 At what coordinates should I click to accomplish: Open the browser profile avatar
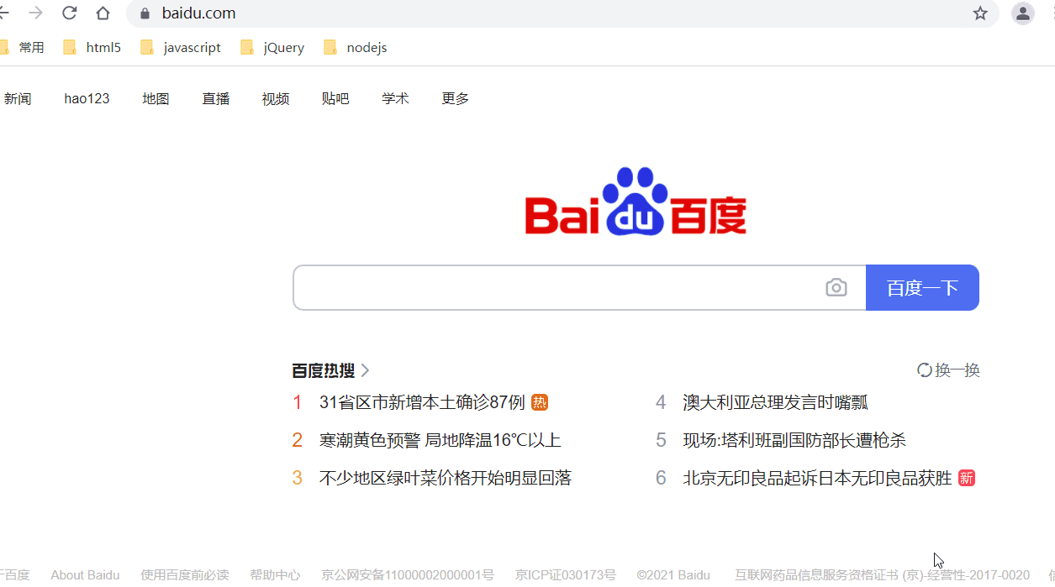[1023, 13]
